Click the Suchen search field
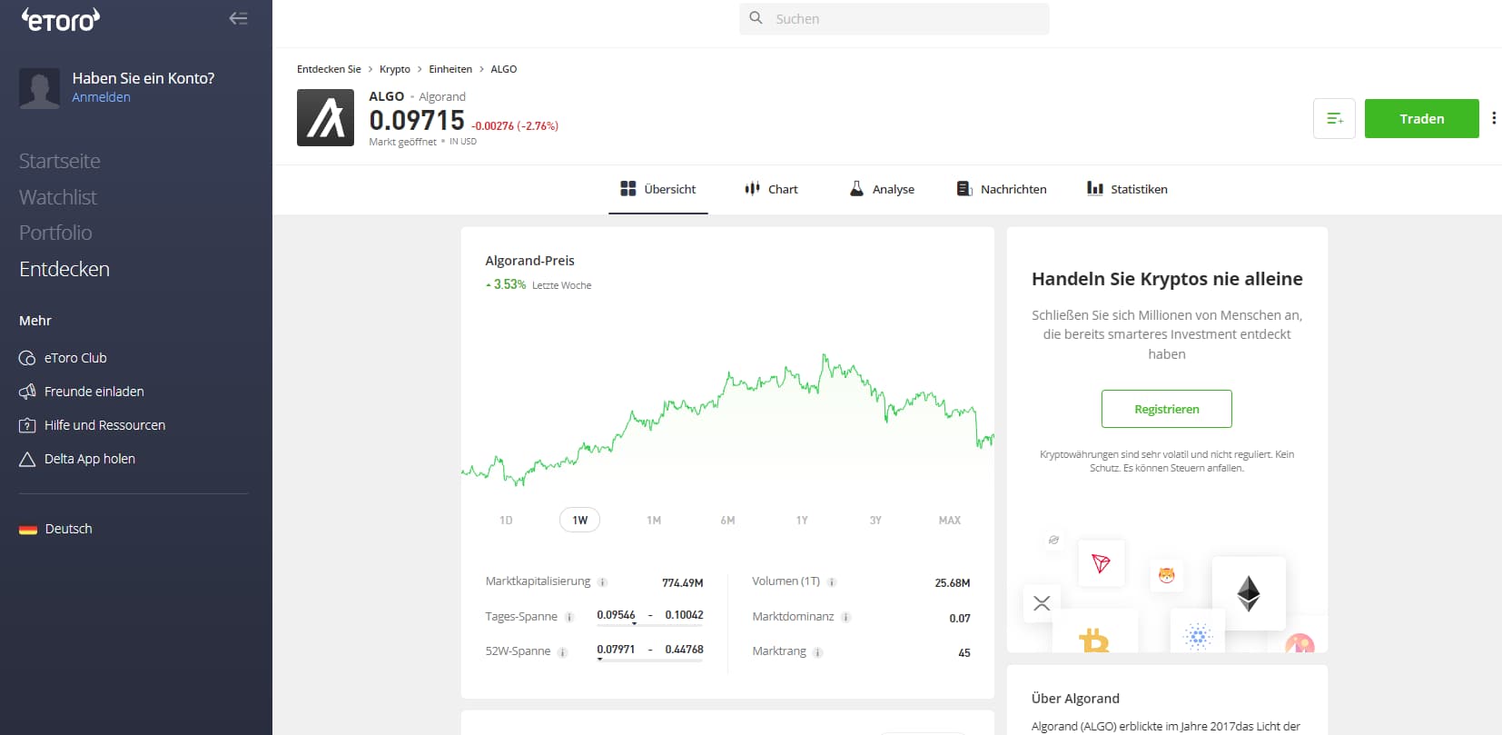Screen dimensions: 1502x735 [x=894, y=18]
